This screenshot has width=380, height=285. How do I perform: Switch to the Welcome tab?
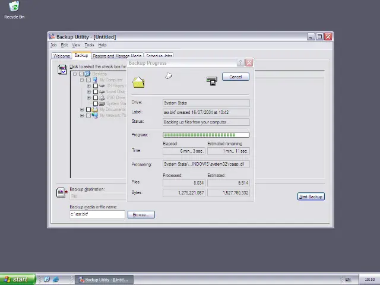pos(62,56)
